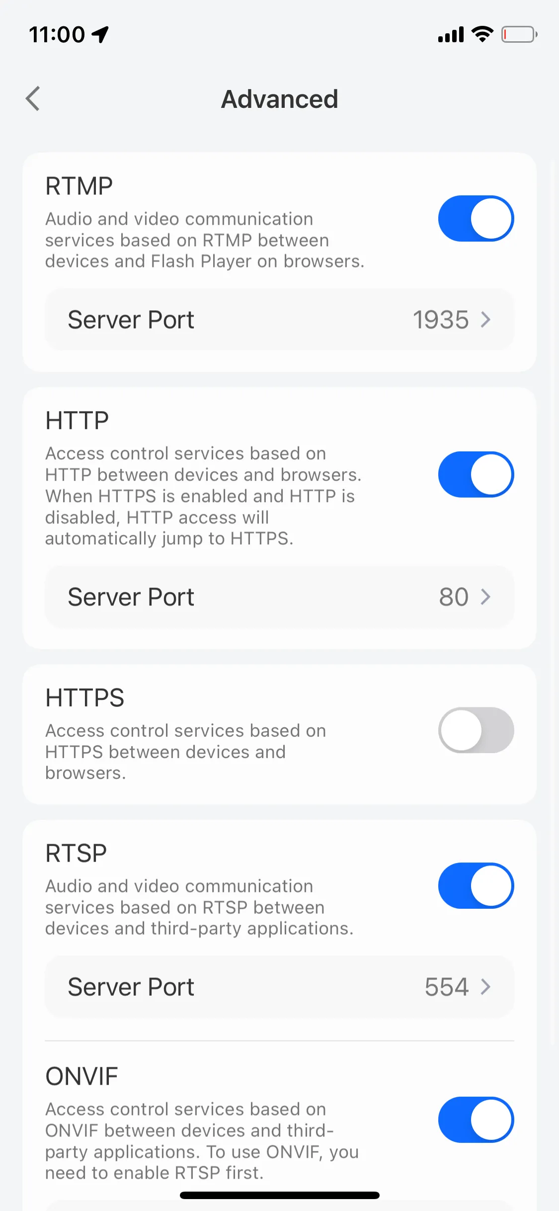This screenshot has height=1211, width=559.
Task: Open HTTP Server Port chevron
Action: point(485,597)
